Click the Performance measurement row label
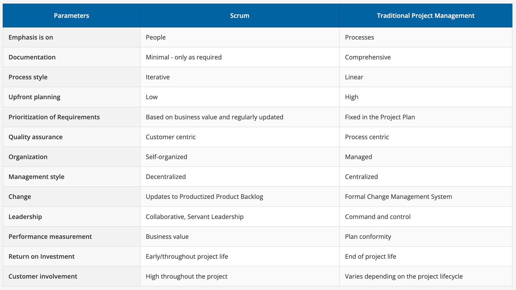516x290 pixels. click(50, 237)
